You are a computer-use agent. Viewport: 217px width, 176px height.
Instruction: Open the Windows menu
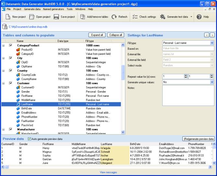(x=80, y=9)
